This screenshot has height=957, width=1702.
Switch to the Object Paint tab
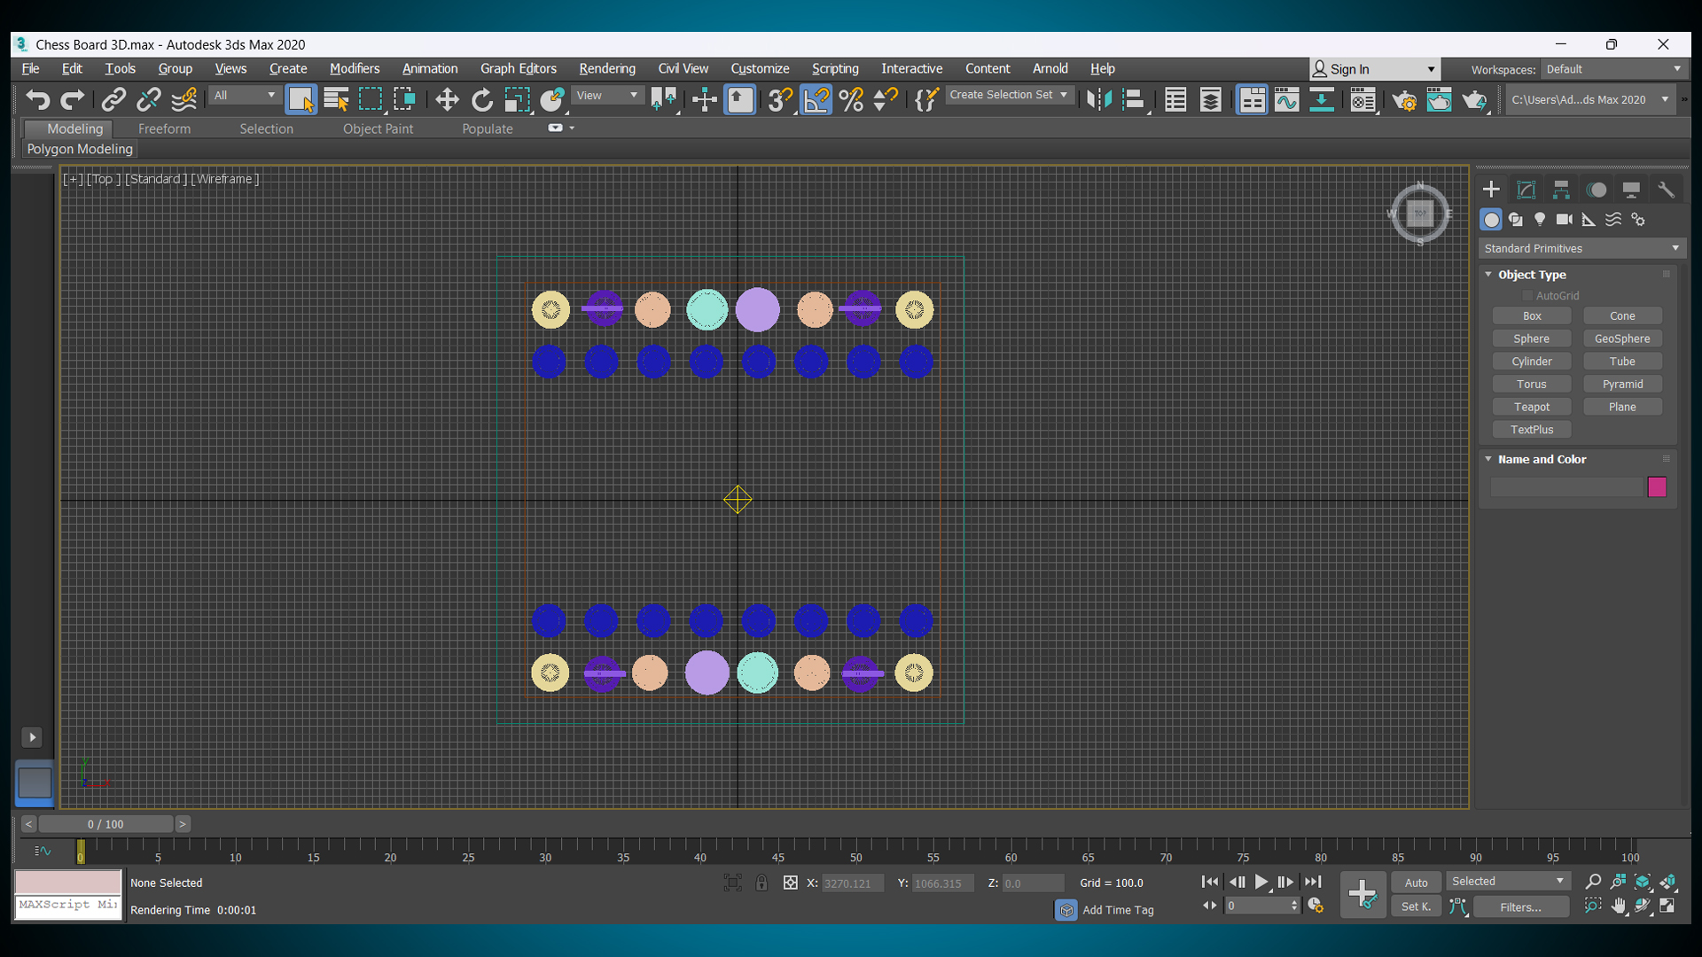pos(378,128)
